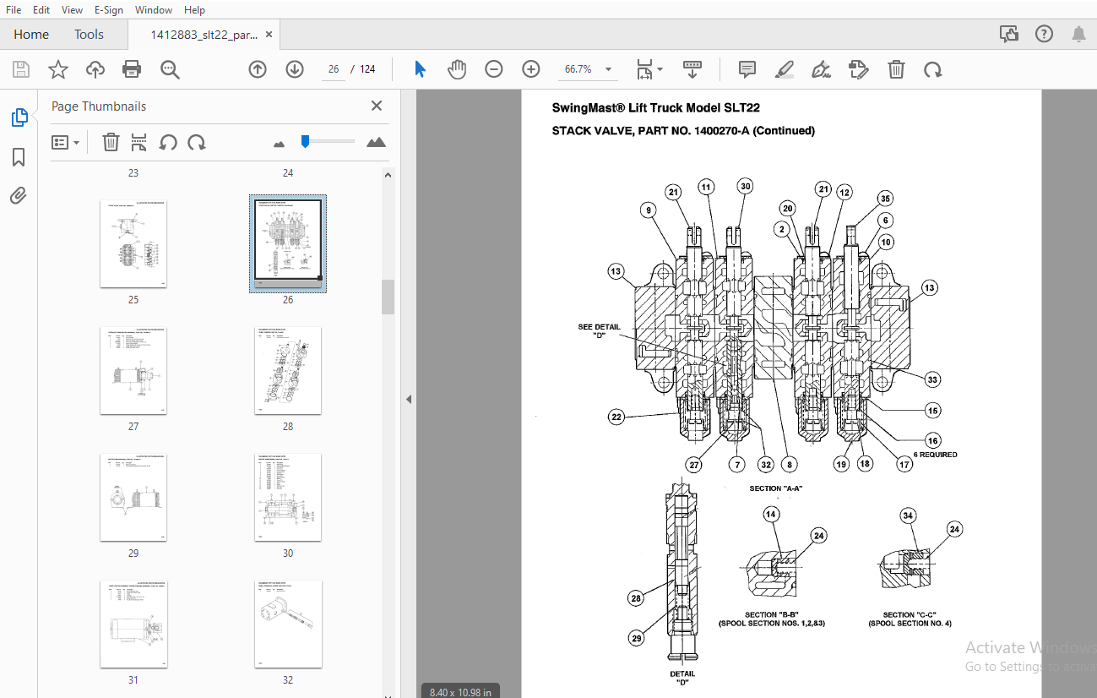Viewport: 1097px width, 698px height.
Task: Delete selected pages in thumbnails panel
Action: [111, 142]
